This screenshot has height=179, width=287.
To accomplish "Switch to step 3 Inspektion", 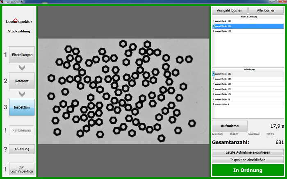I will 22,107.
